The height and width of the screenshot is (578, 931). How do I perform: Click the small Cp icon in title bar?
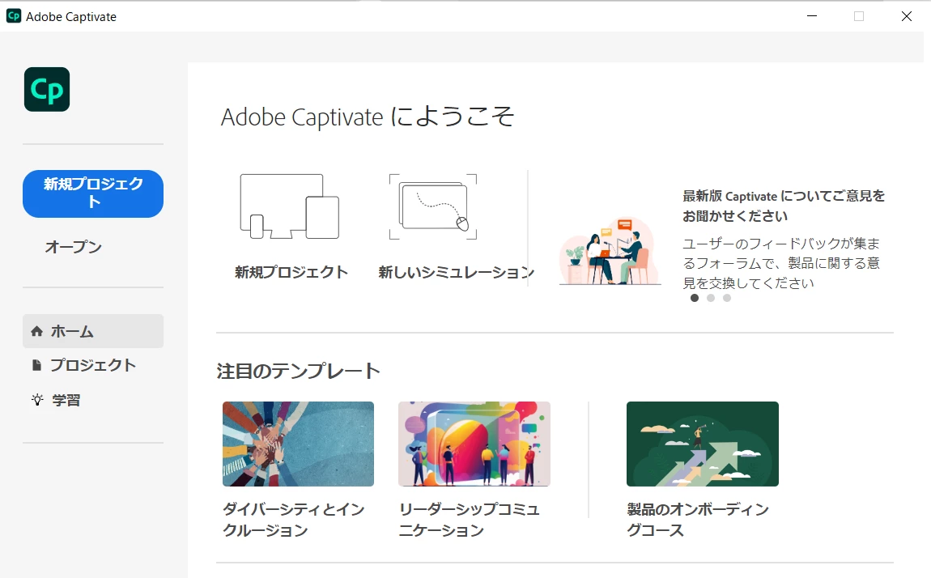(x=14, y=16)
